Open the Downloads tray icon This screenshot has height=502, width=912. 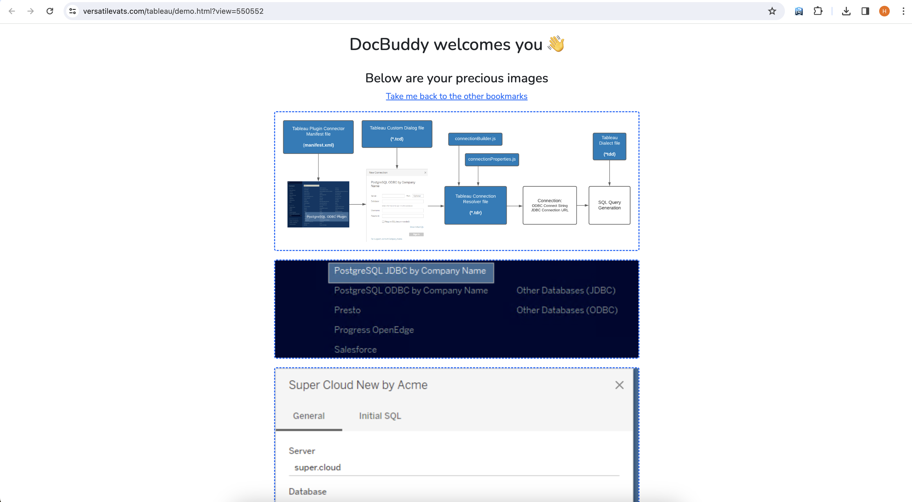[x=846, y=11]
